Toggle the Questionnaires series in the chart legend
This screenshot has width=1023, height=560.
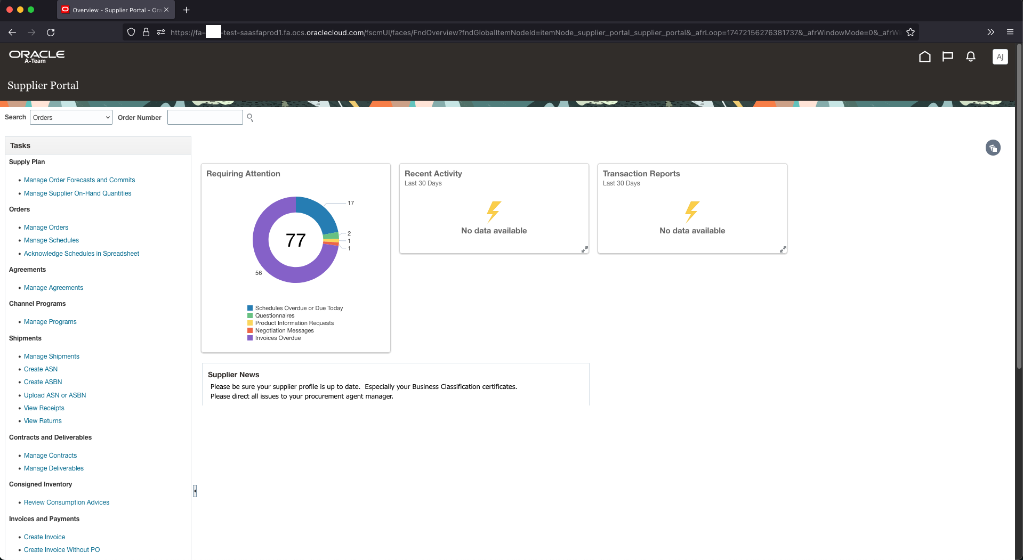tap(275, 315)
